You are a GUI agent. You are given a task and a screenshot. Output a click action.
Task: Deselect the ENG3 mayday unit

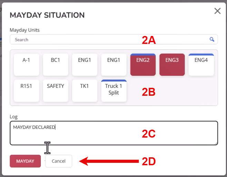(172, 65)
